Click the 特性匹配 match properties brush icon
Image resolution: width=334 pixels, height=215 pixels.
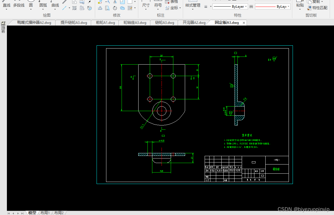[309, 8]
